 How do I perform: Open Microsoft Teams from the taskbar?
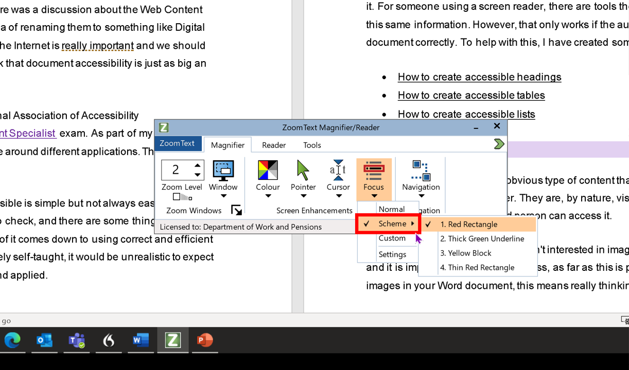77,340
